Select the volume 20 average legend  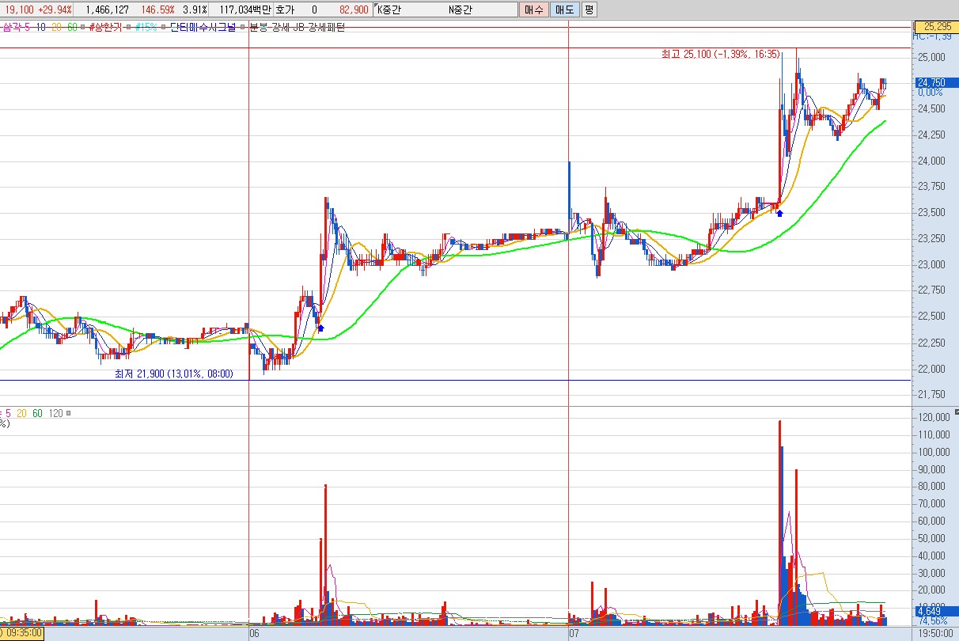tap(22, 413)
